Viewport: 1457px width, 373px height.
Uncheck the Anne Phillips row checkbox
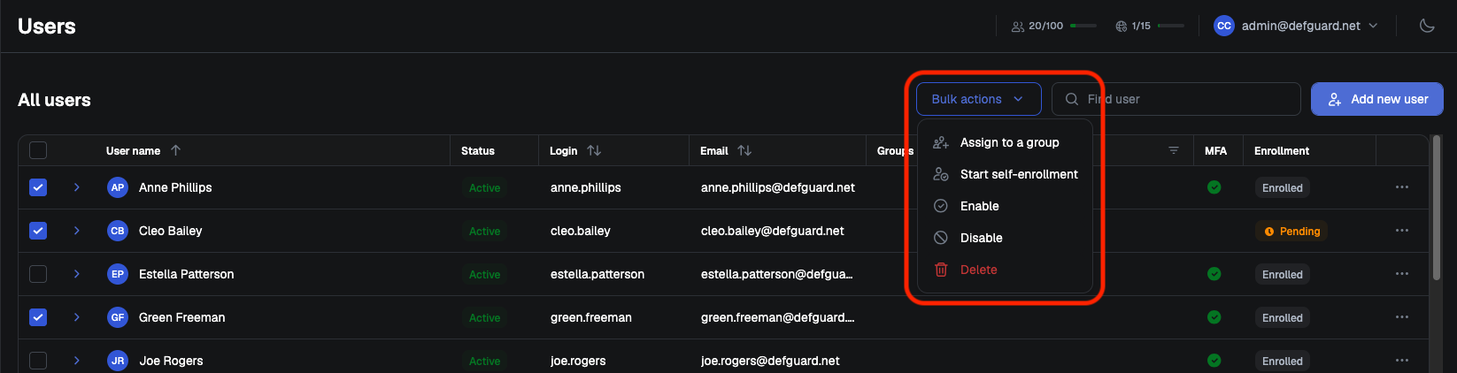(38, 187)
